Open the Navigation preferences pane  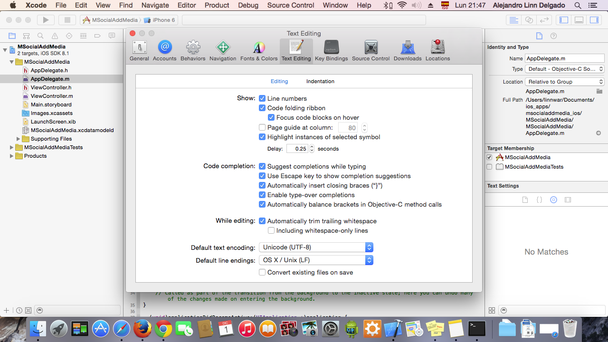[x=223, y=51]
